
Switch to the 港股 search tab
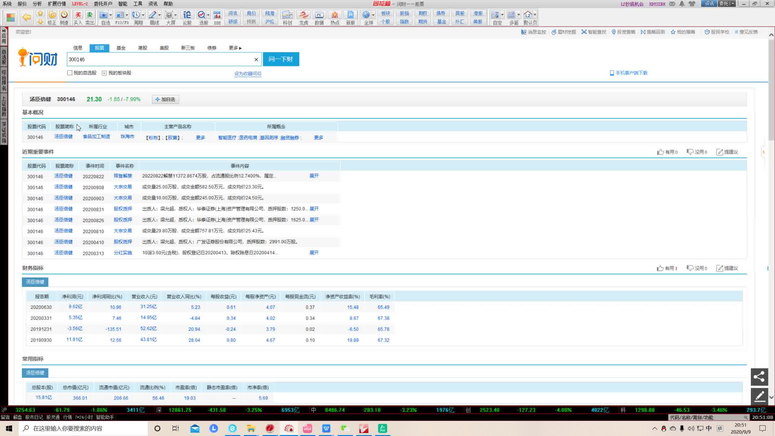point(143,48)
